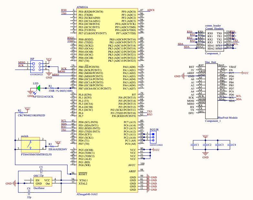
Task: Select capacitor C4 symbol
Action: click(x=230, y=145)
